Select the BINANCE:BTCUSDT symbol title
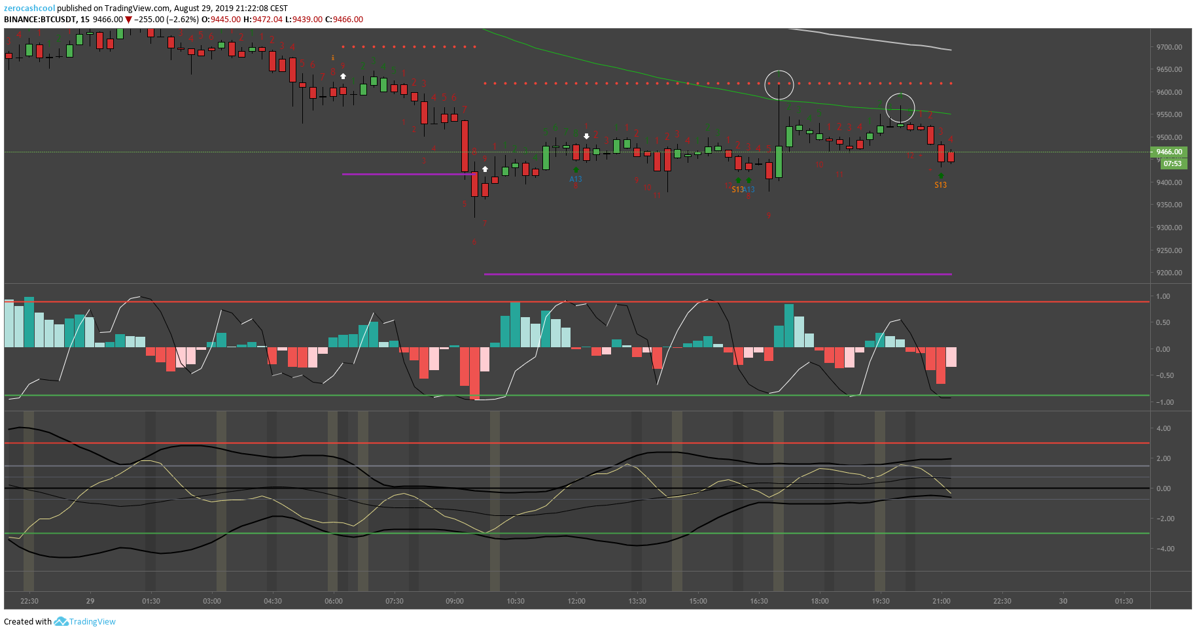1196x633 pixels. click(41, 20)
